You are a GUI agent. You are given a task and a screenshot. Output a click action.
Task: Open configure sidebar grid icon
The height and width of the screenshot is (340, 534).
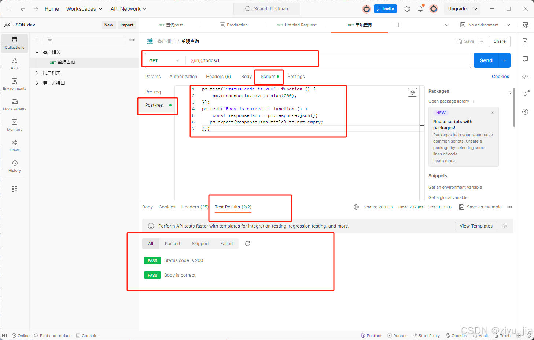pyautogui.click(x=15, y=189)
